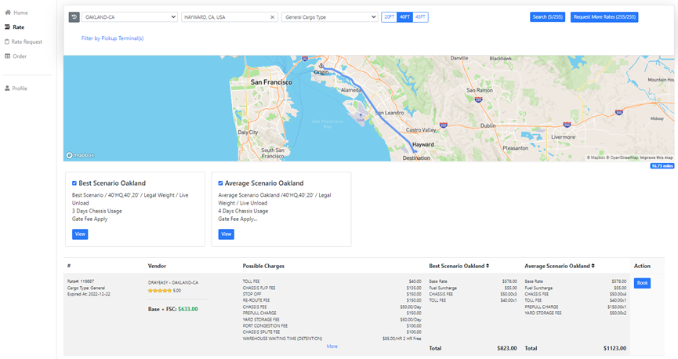Screen dimensions: 678x359
Task: Click the Mapbox logo on map
Action: tap(80, 155)
